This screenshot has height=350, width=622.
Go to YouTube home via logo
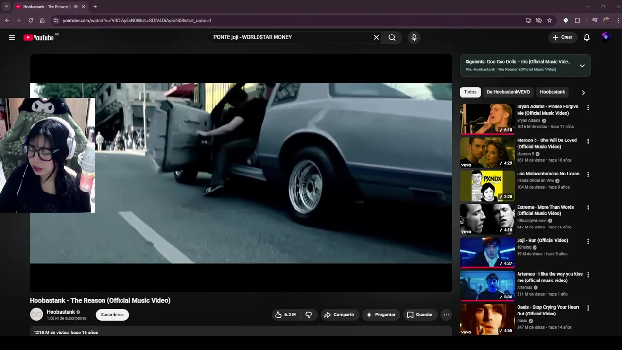pyautogui.click(x=38, y=37)
